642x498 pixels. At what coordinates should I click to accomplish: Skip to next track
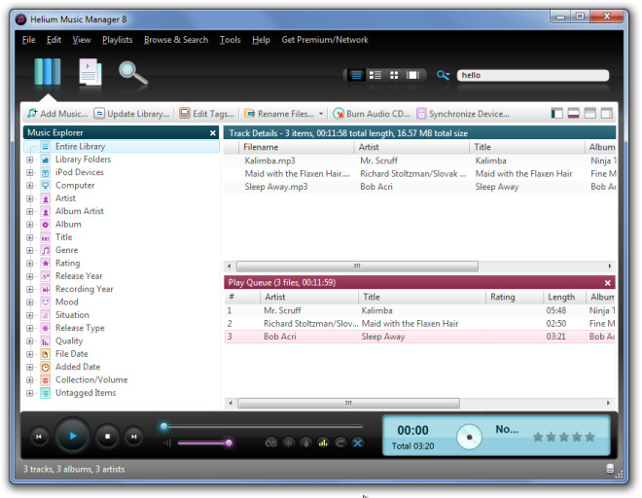tap(134, 437)
